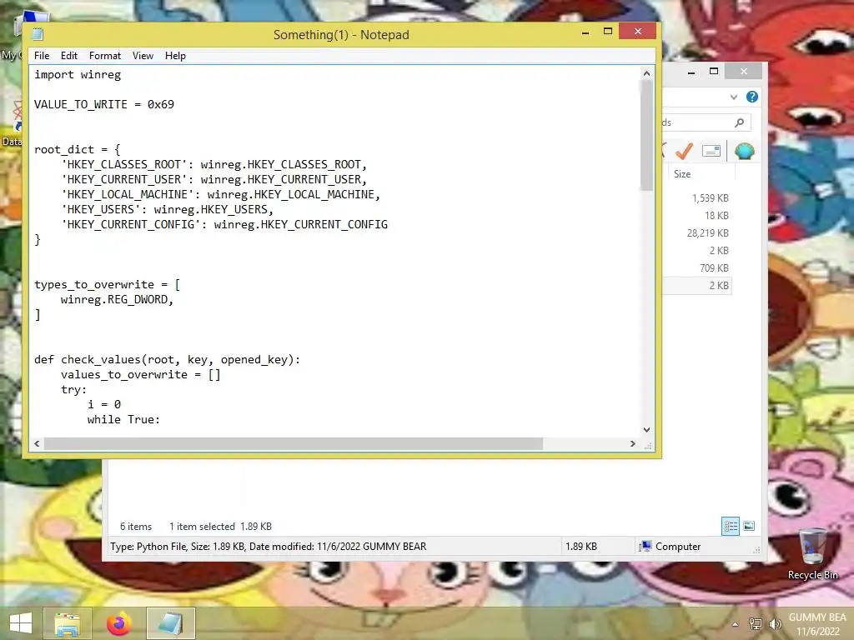Click the Notepad vertical scrollbar thumb

coord(646,135)
